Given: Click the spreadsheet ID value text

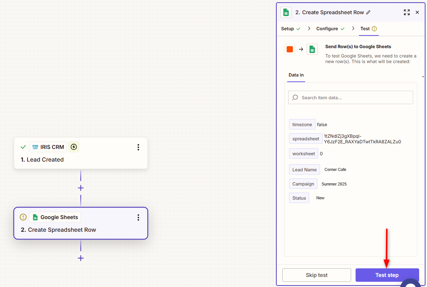Looking at the screenshot, I should pos(362,139).
